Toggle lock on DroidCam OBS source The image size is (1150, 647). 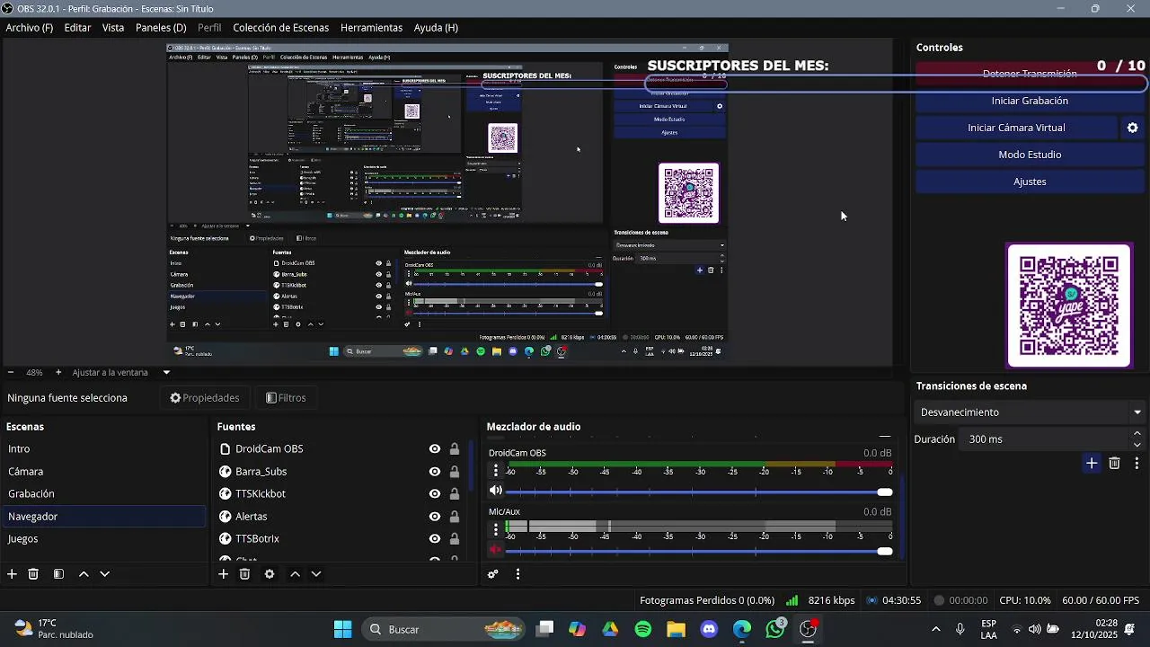(455, 449)
